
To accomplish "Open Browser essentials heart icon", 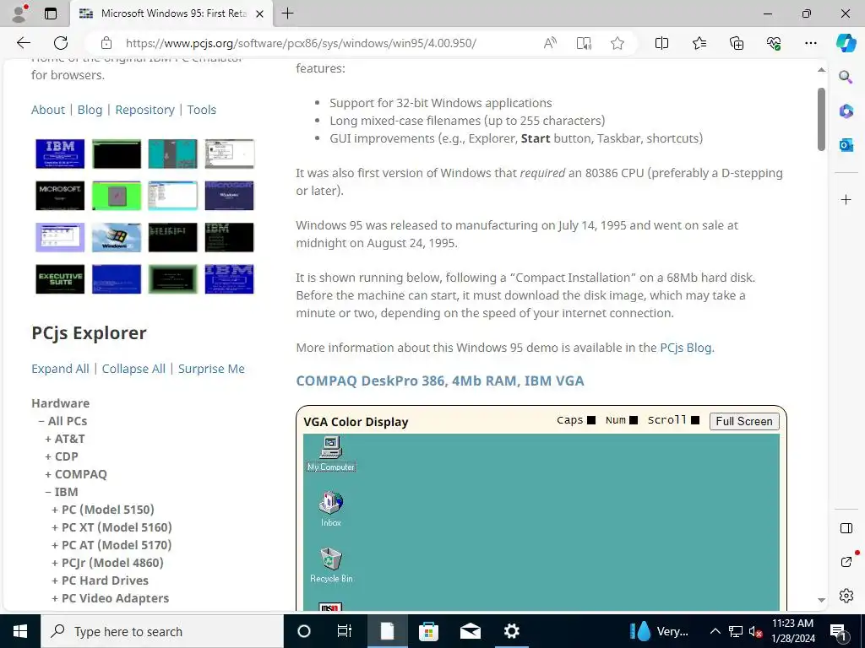I will pyautogui.click(x=774, y=43).
